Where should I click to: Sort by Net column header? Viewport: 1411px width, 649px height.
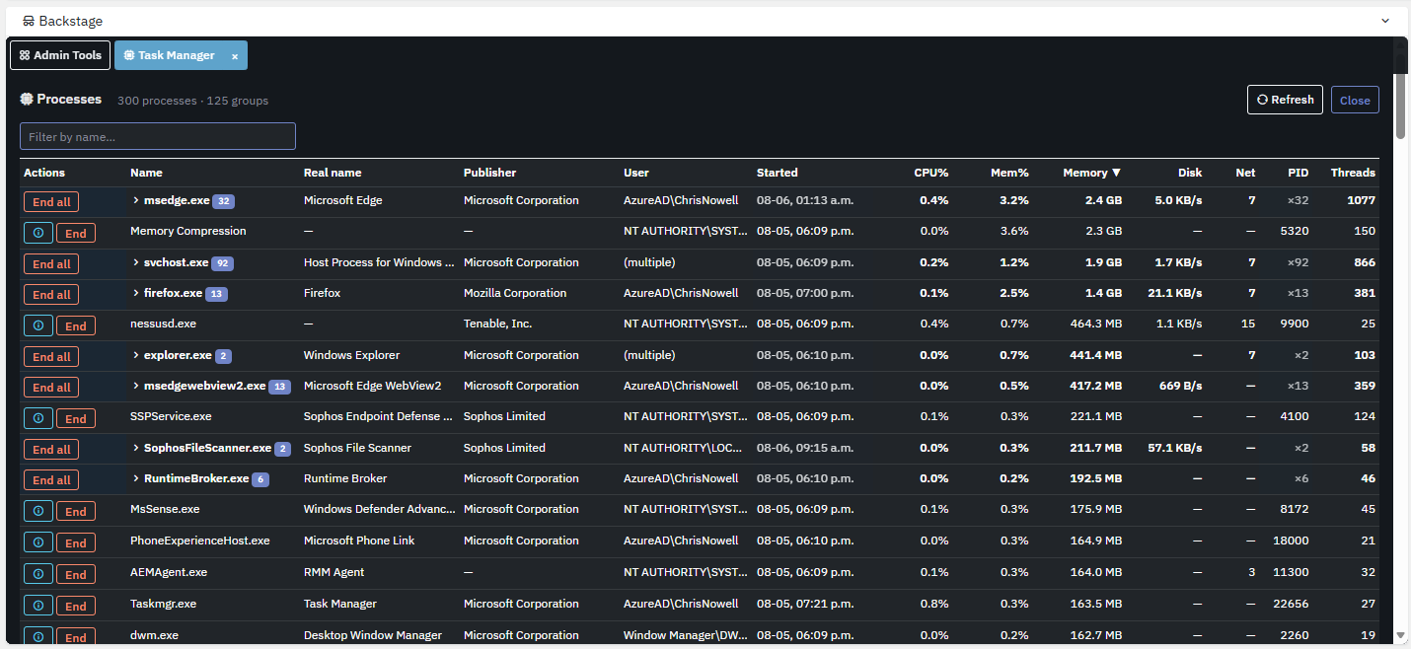[1245, 173]
